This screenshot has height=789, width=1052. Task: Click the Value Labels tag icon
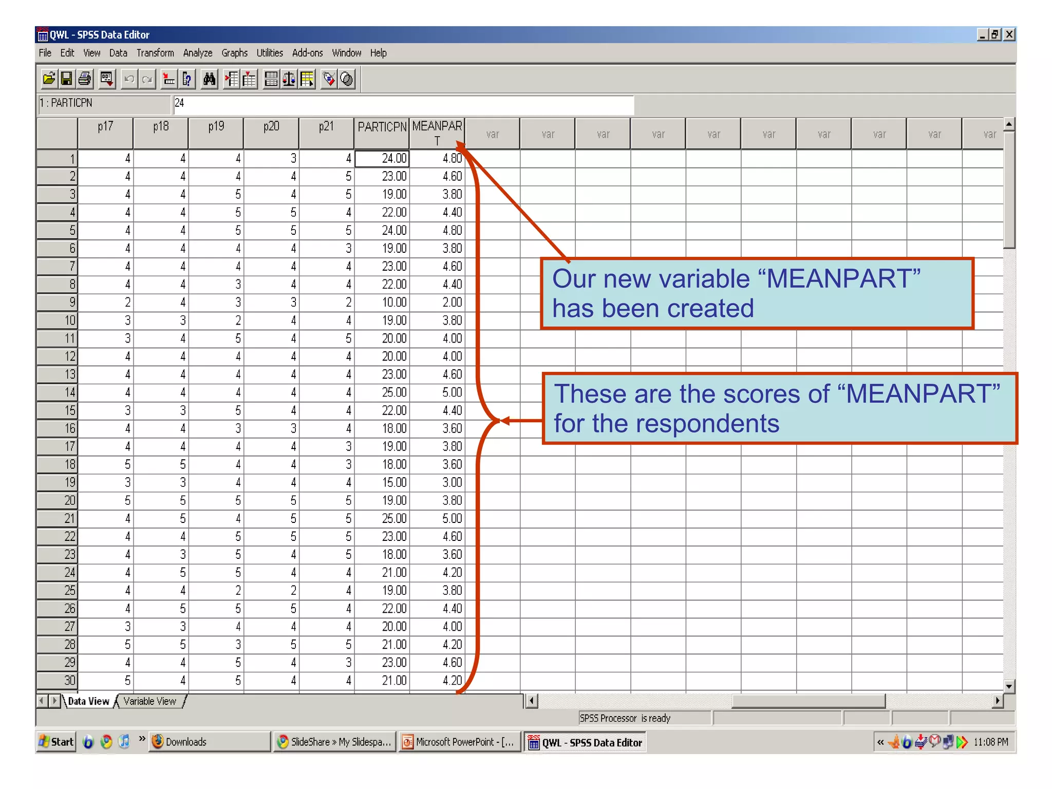coord(329,79)
